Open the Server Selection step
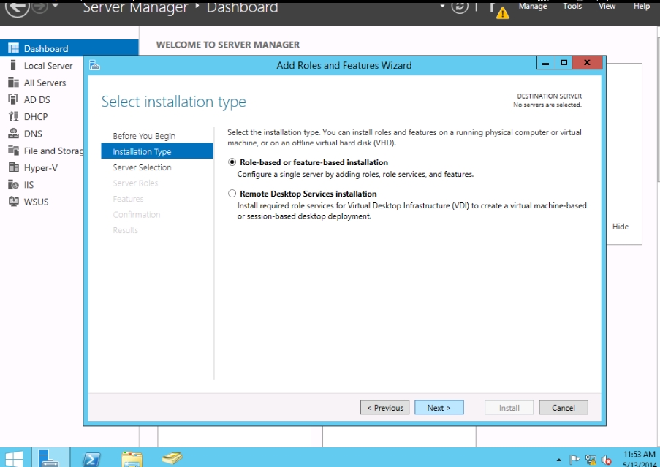 pos(142,167)
